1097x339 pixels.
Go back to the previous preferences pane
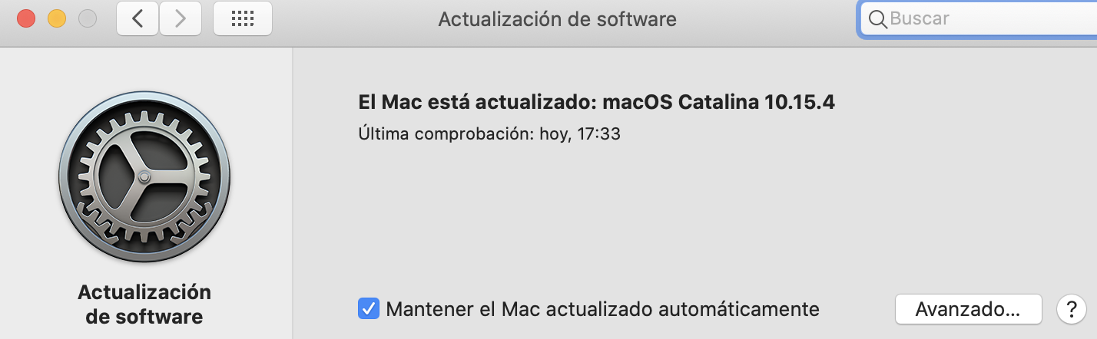click(x=138, y=19)
